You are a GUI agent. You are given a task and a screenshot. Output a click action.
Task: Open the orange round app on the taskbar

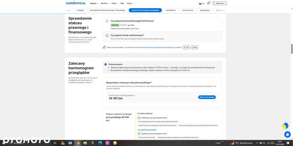pos(115,143)
